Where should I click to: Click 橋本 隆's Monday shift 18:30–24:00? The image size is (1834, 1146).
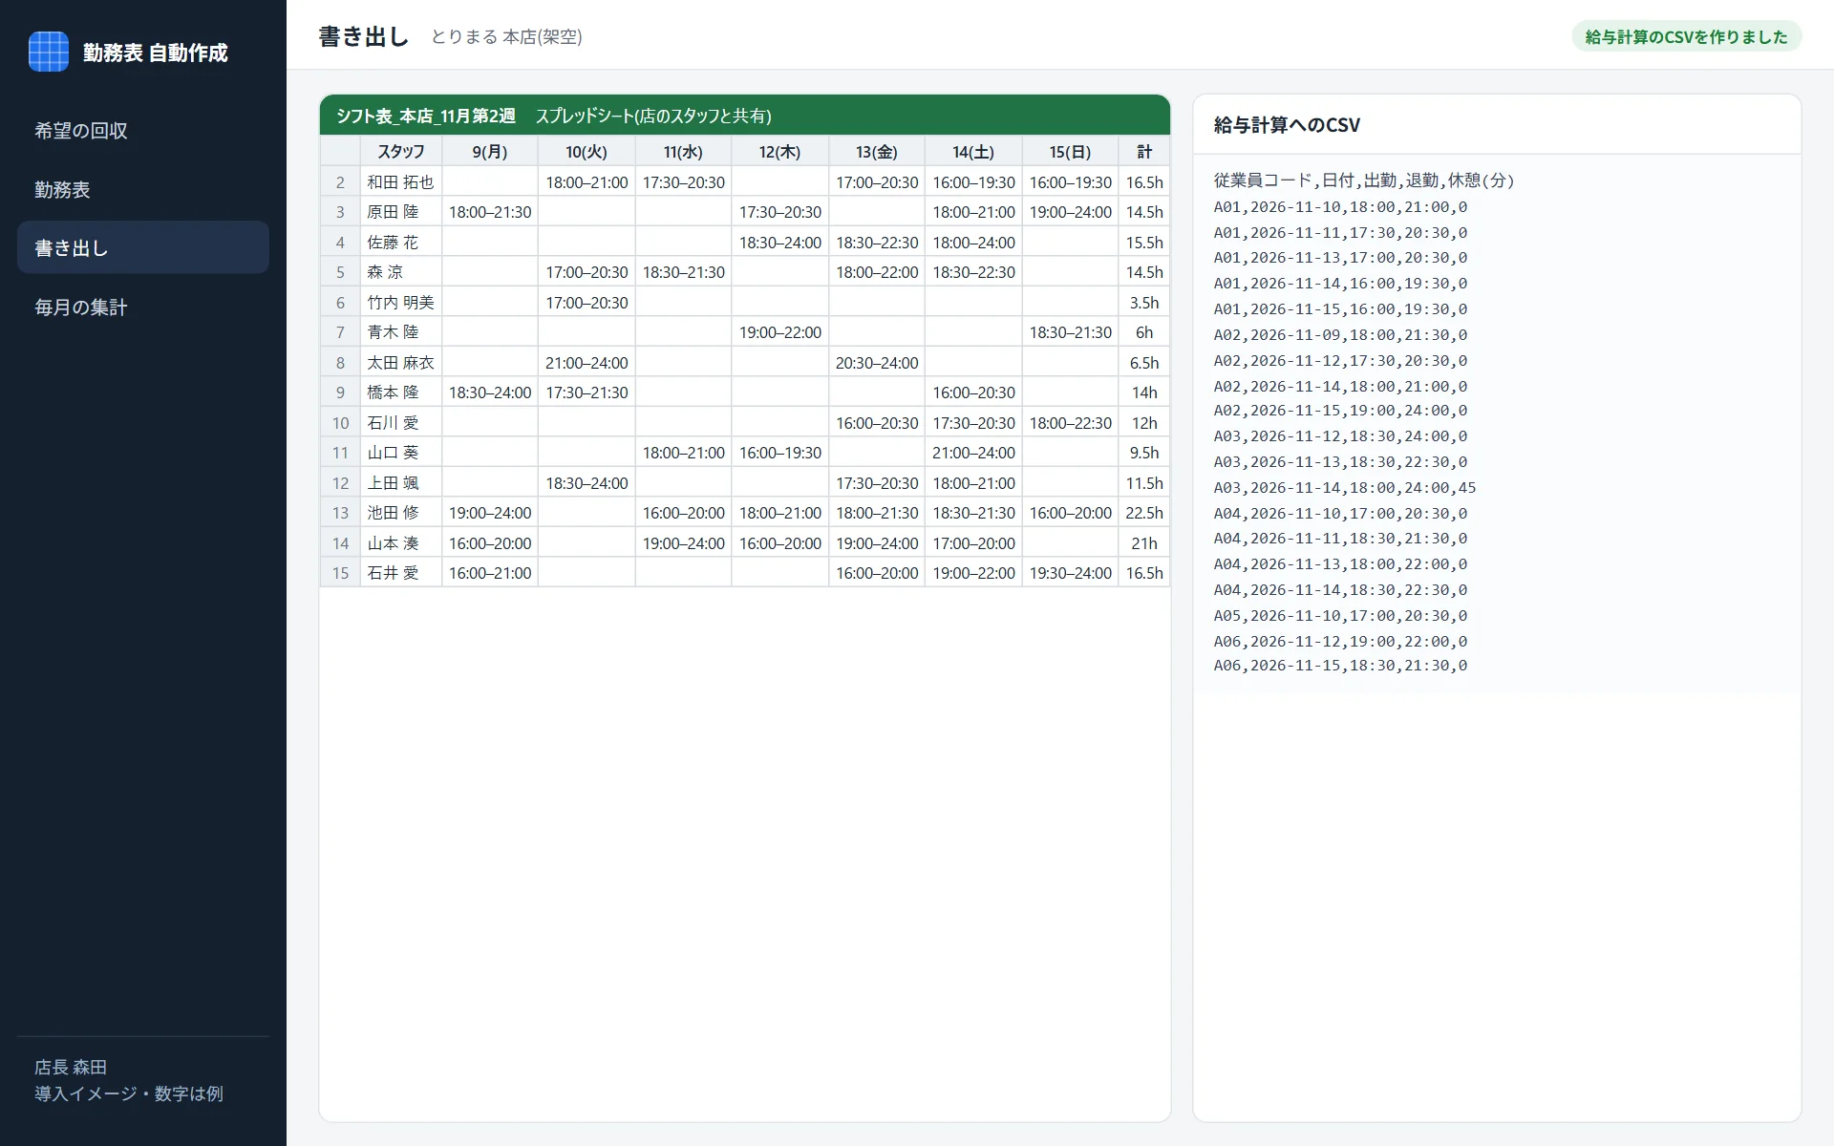pos(490,392)
